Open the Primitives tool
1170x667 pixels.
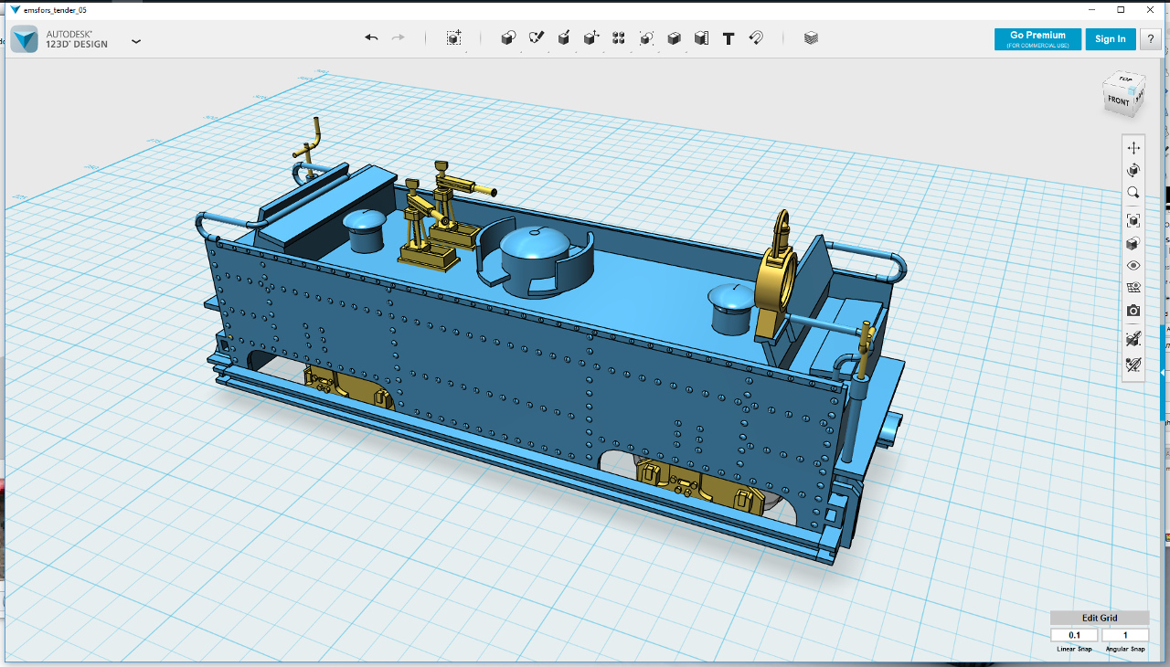tap(508, 38)
